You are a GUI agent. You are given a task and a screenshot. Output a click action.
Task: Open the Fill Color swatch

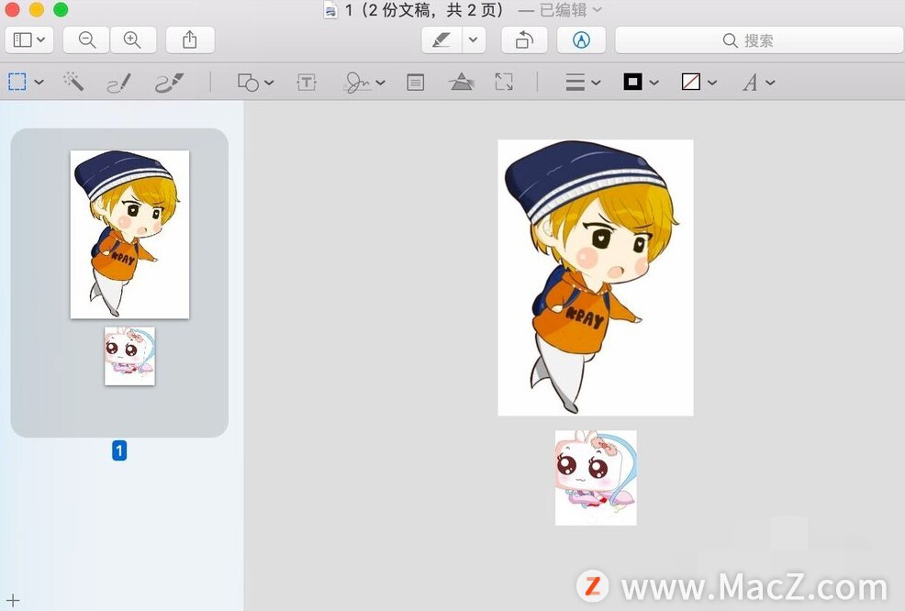pyautogui.click(x=691, y=82)
